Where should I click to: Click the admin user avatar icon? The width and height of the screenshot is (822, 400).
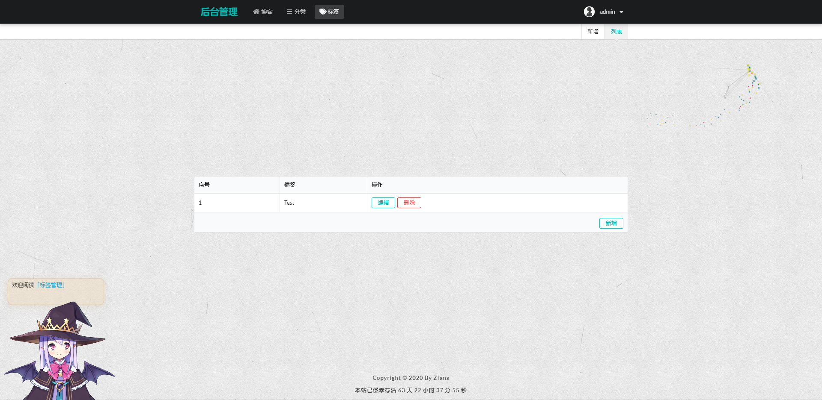[x=589, y=12]
